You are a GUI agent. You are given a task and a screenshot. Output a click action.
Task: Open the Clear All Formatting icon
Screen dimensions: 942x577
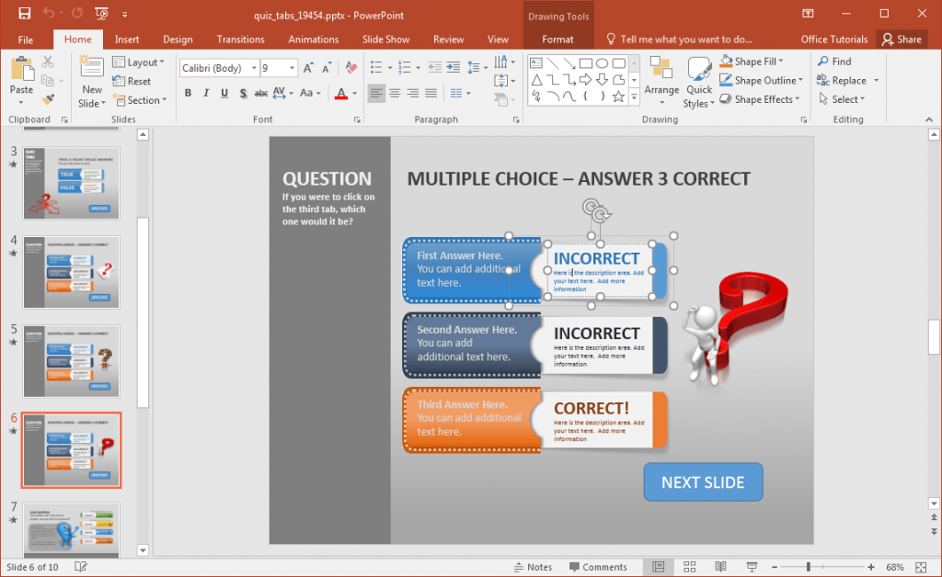coord(350,67)
